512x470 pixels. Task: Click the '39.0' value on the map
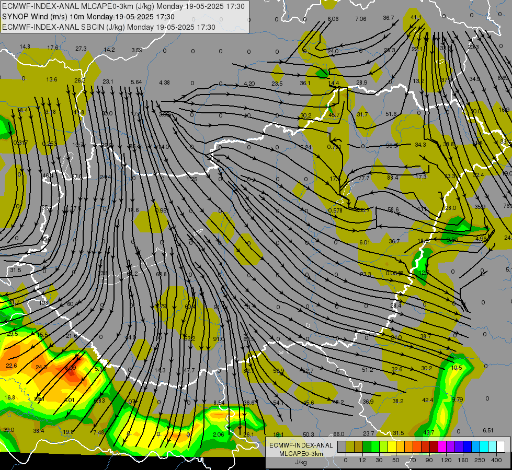9,430
